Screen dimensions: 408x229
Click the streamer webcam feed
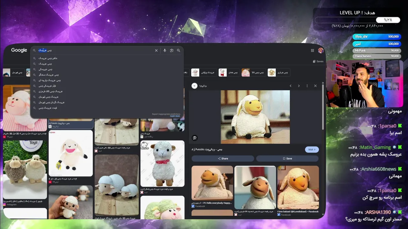pos(364,84)
